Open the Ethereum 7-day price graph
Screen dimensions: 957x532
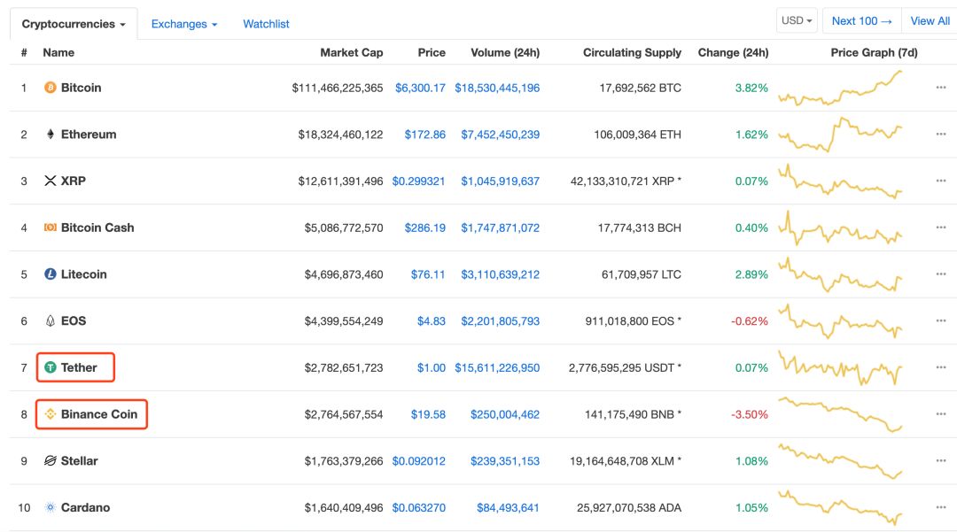[840, 135]
